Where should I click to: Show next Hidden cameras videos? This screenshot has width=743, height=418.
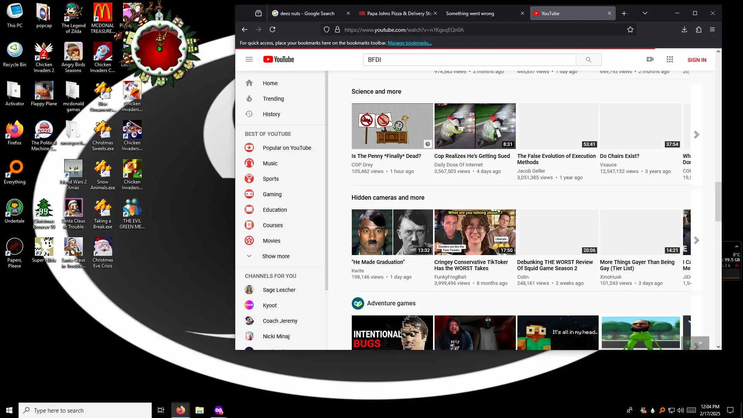click(696, 240)
